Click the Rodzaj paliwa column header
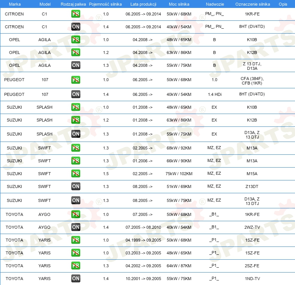 (73, 4)
